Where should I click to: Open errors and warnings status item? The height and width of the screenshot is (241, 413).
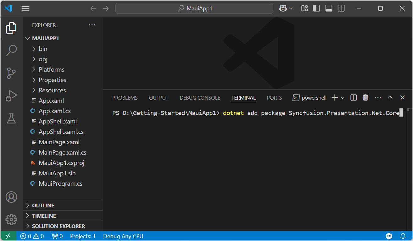pos(32,236)
